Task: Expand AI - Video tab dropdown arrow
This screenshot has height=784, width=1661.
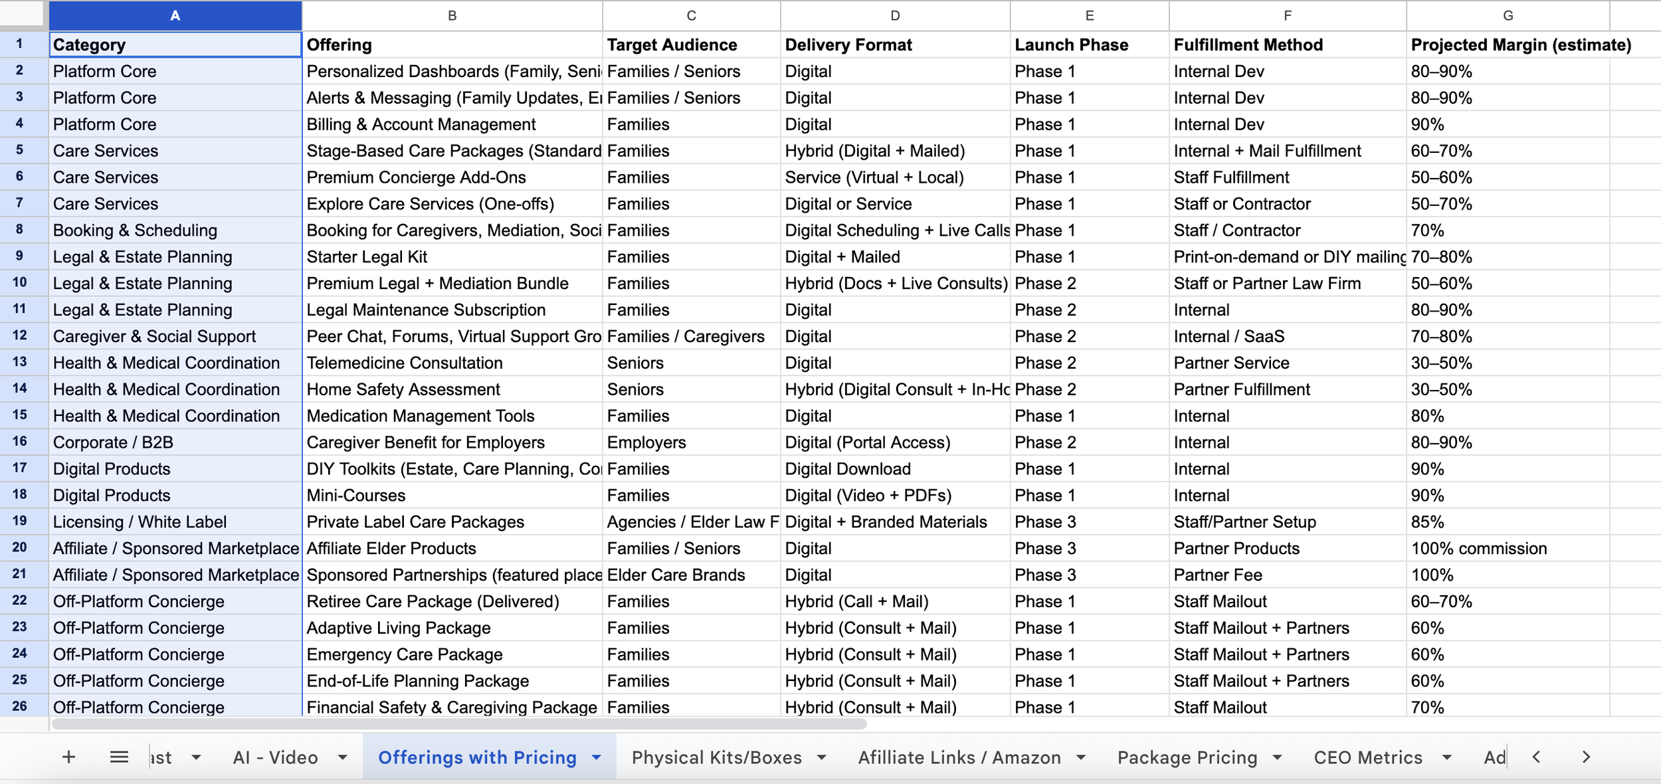Action: coord(342,757)
